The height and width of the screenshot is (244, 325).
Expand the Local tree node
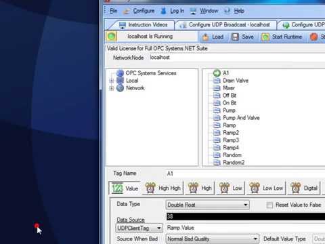[111, 81]
